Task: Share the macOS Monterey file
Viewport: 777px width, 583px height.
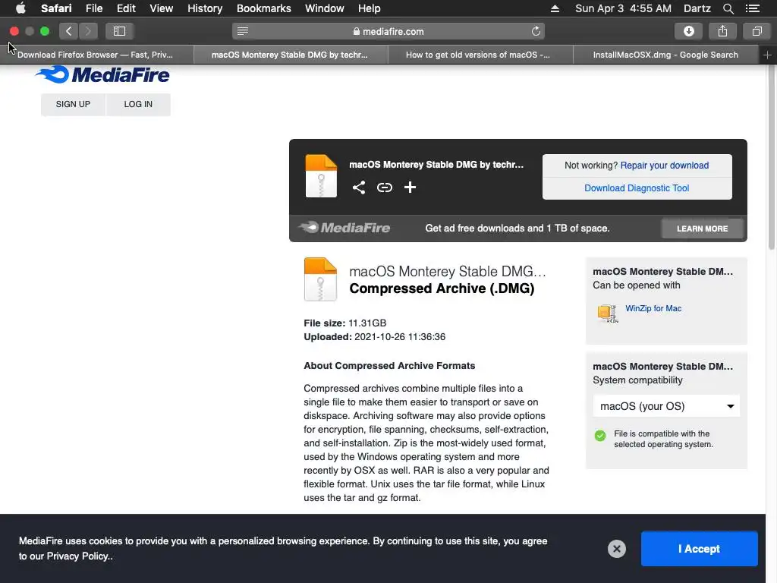Action: 359,188
